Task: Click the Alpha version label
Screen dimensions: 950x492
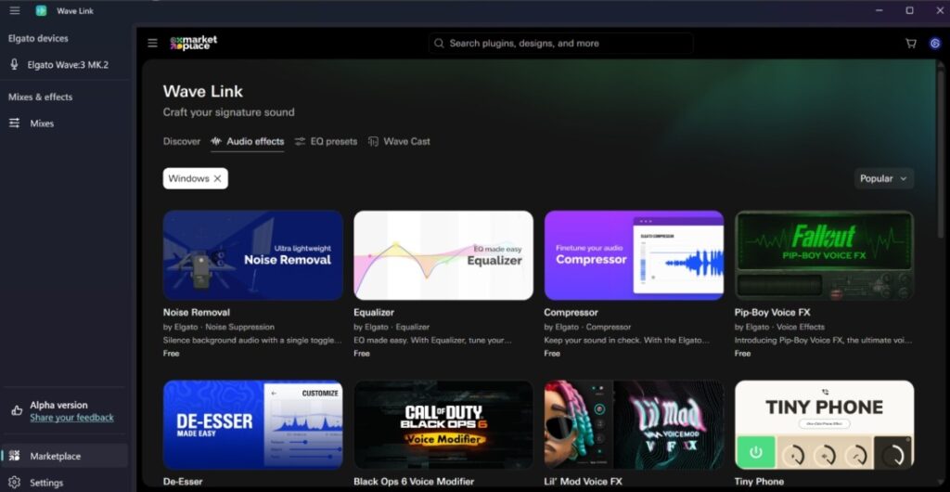Action: tap(58, 406)
